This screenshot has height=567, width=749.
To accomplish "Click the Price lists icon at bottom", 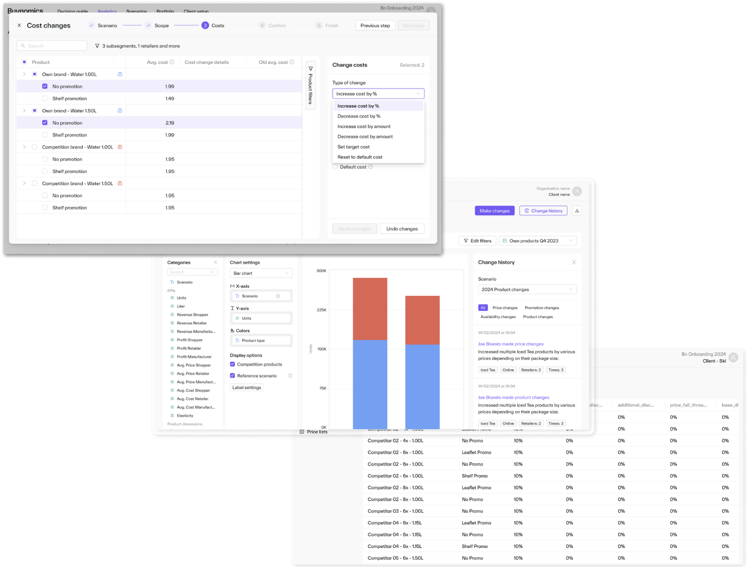I will click(302, 431).
